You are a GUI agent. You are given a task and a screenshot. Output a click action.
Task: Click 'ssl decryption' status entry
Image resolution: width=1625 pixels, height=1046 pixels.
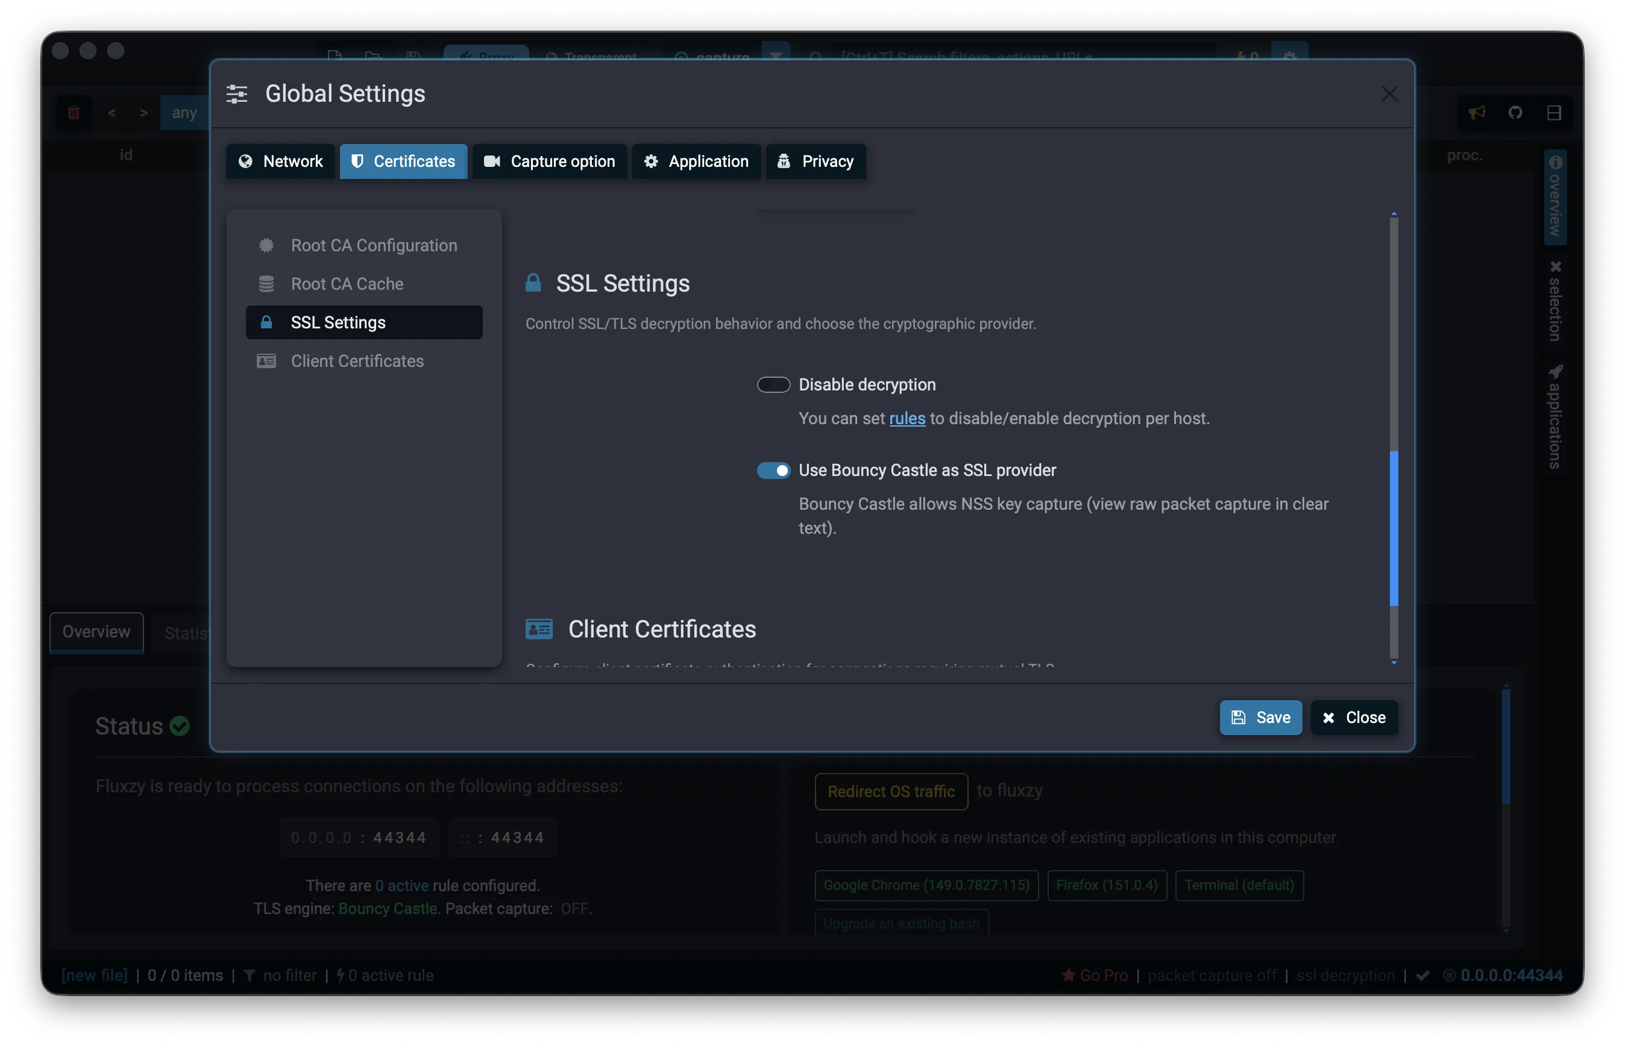[x=1345, y=976]
